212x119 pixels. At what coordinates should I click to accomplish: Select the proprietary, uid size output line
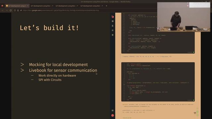pos(138,110)
